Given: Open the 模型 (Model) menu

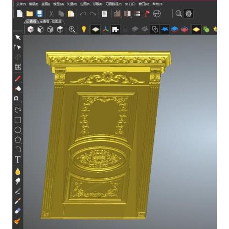Looking at the screenshot, I should coord(58,4).
